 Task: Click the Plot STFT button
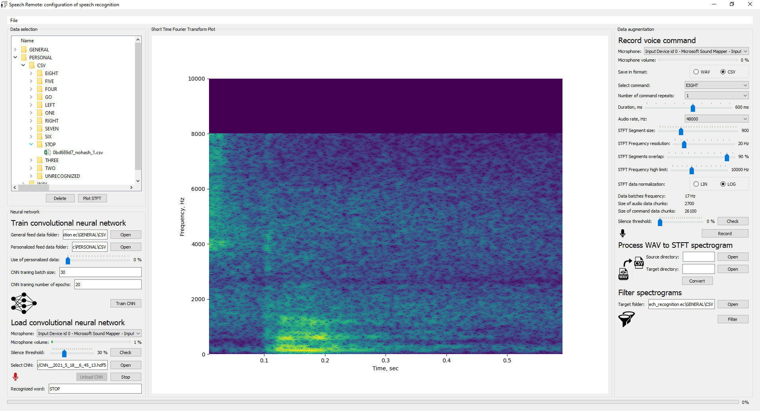pos(92,198)
